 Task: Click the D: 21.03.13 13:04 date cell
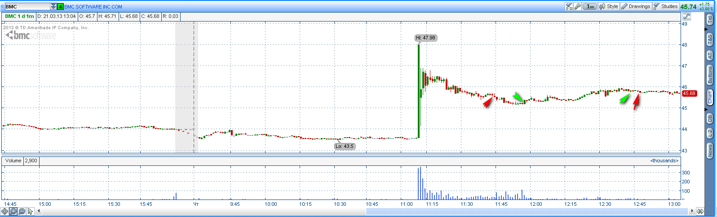click(x=57, y=16)
